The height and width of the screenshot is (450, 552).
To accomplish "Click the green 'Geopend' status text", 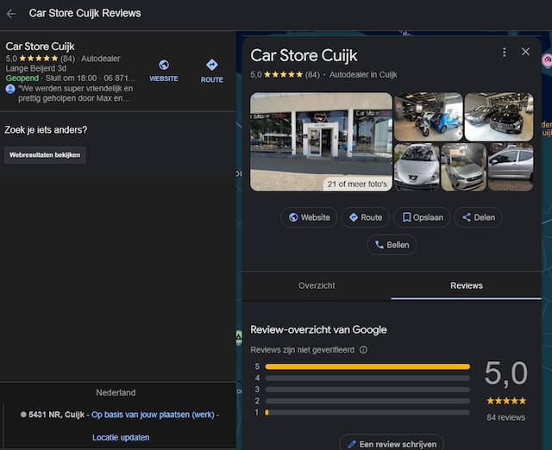I will coord(22,78).
